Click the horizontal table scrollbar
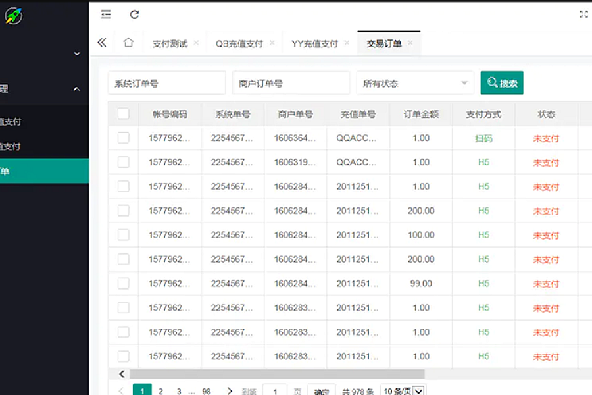The width and height of the screenshot is (592, 395). pos(276,374)
